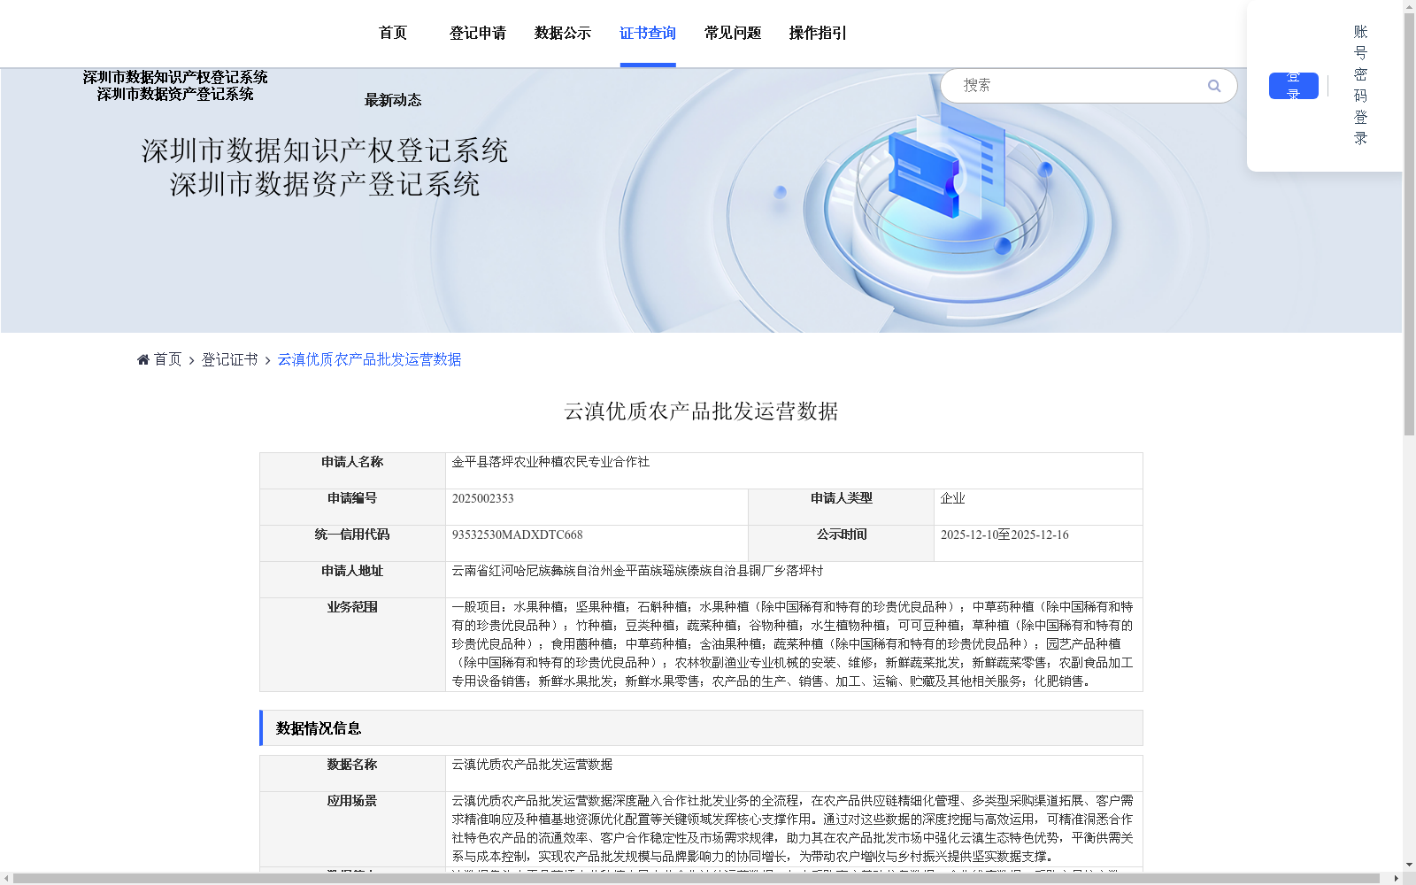The width and height of the screenshot is (1416, 885).
Task: Open the 登记申请 navigation tab
Action: click(x=478, y=33)
